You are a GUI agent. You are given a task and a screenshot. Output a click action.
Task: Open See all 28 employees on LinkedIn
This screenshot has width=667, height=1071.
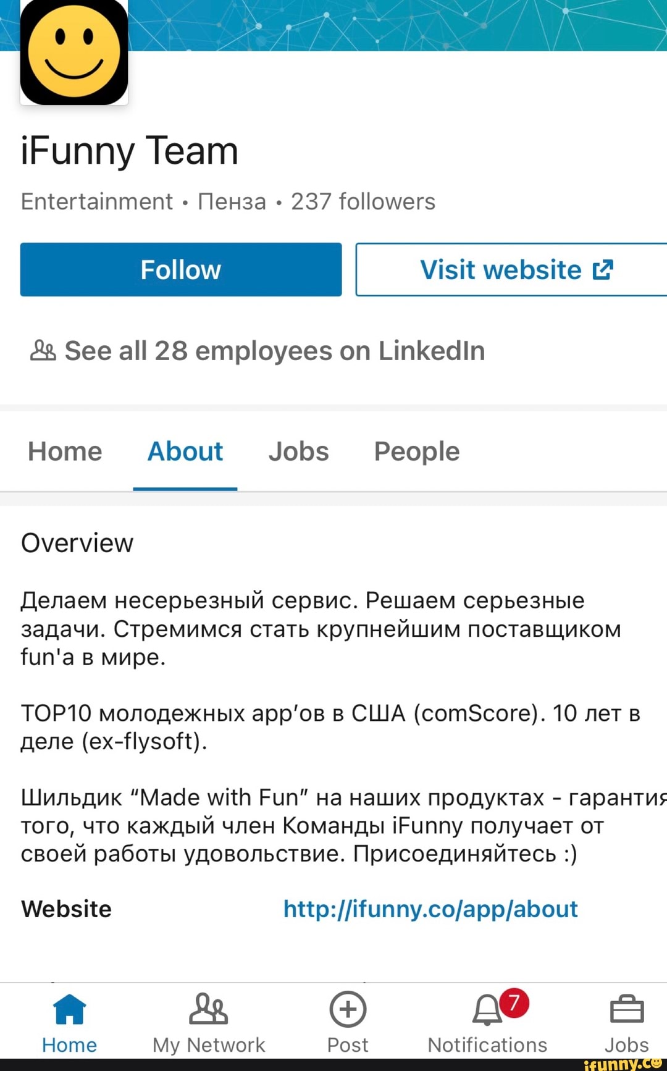click(275, 351)
